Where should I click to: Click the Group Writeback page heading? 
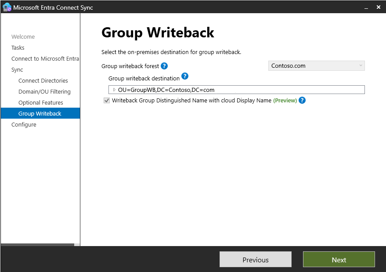pos(158,33)
